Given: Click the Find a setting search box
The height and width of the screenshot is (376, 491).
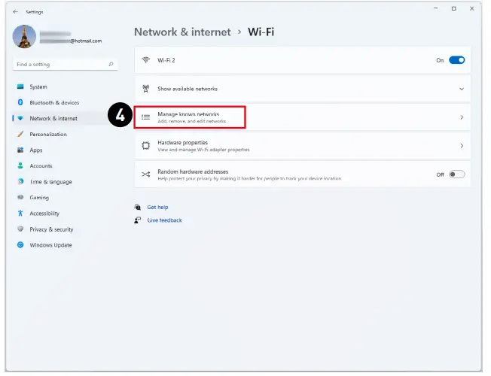Looking at the screenshot, I should pos(60,65).
